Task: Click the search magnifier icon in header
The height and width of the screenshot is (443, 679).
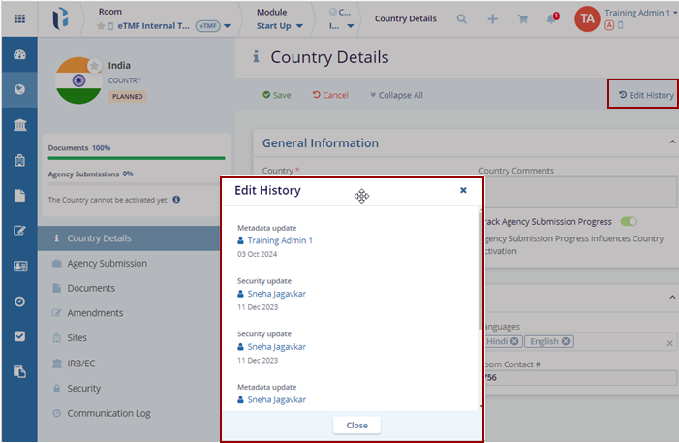Action: (x=462, y=19)
